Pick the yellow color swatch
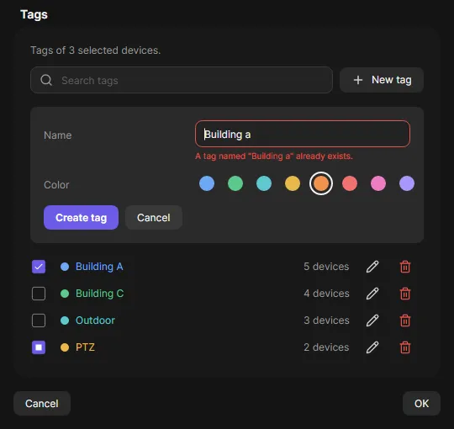The width and height of the screenshot is (454, 429). coord(293,183)
